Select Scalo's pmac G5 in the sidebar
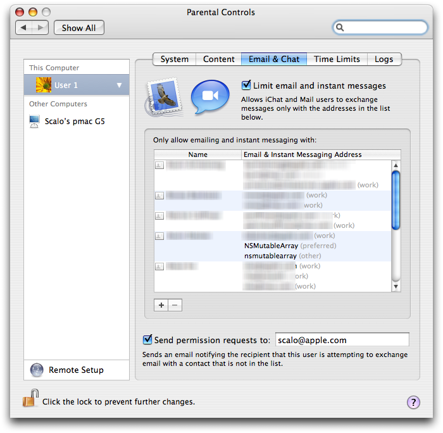The width and height of the screenshot is (443, 433). 77,122
